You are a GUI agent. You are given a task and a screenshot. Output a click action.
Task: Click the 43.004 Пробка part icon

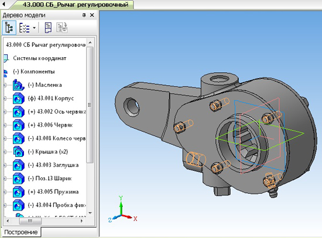pyautogui.click(x=19, y=205)
